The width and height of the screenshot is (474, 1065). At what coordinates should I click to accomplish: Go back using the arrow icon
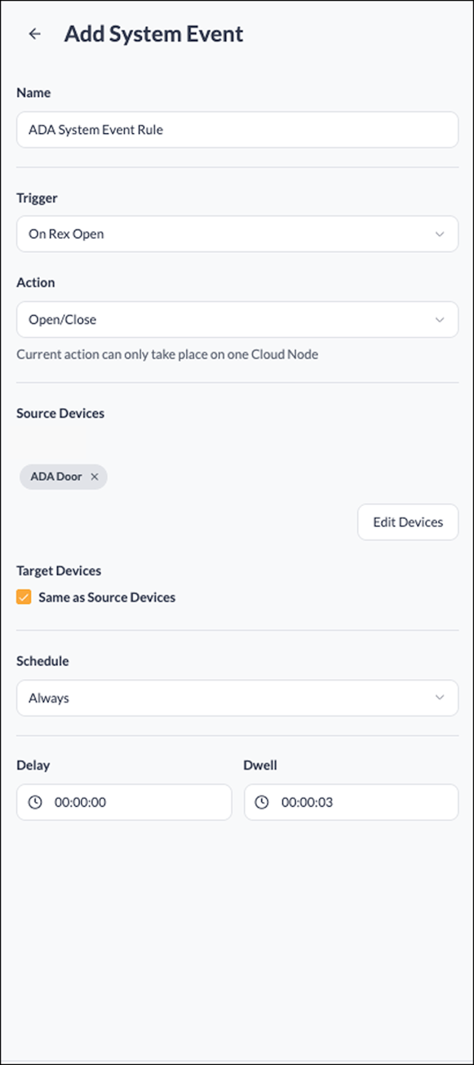35,34
